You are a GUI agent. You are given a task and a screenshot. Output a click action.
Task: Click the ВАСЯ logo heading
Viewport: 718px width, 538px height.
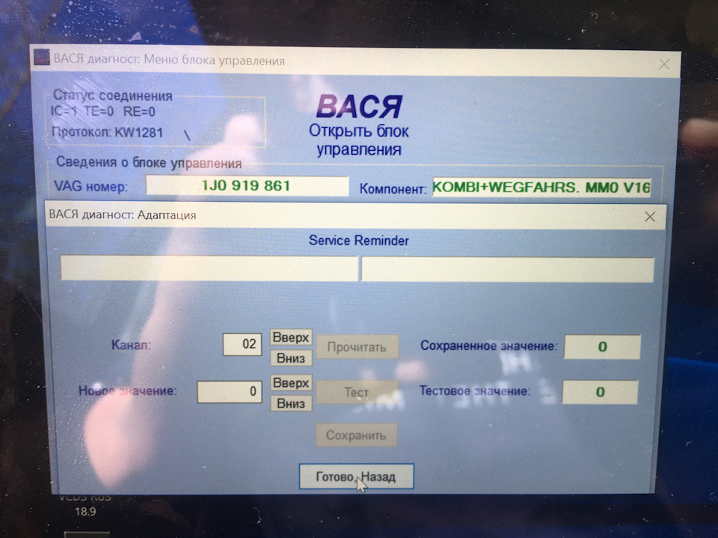359,106
